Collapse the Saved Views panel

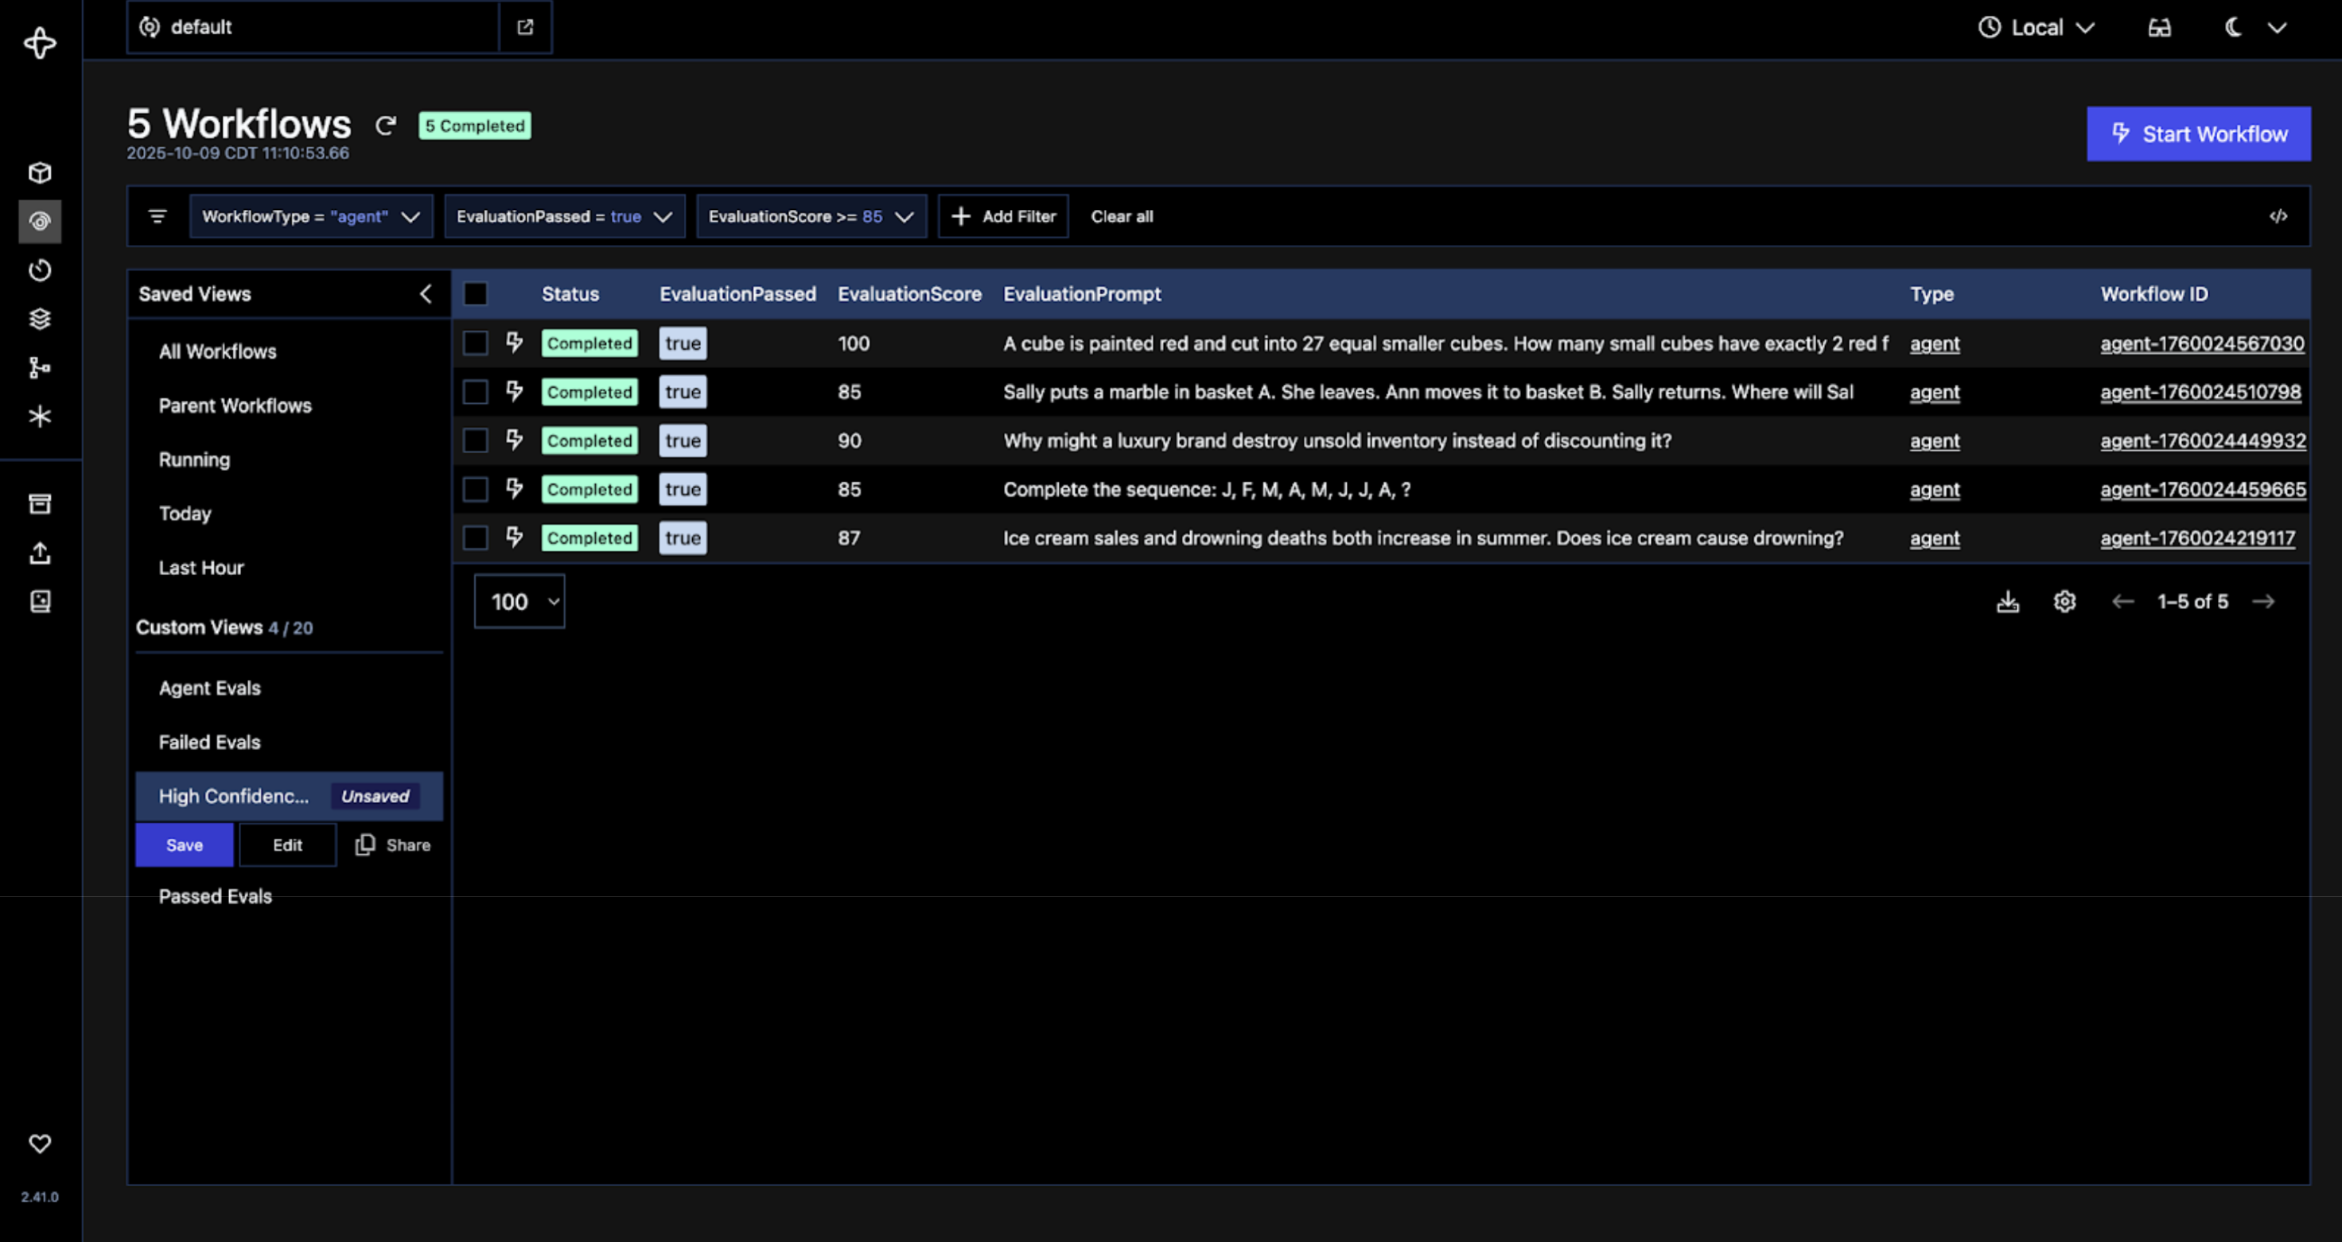tap(426, 293)
